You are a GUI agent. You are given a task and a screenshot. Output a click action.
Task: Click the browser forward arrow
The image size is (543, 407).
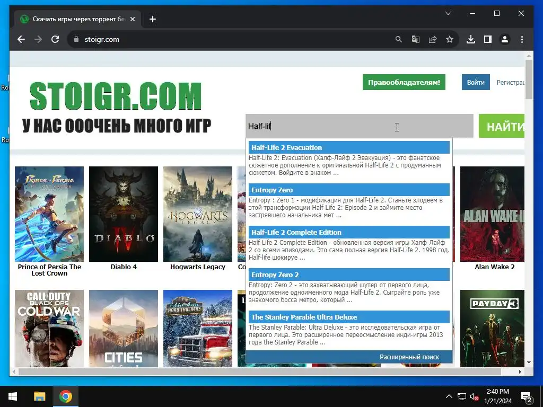[38, 39]
